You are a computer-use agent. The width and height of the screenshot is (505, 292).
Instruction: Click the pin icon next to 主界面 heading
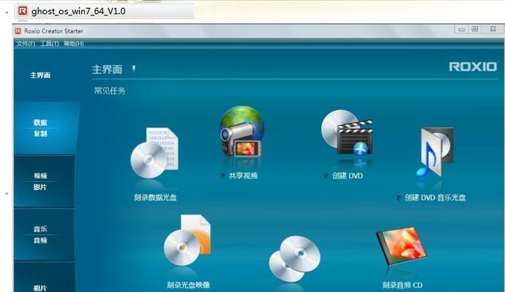pyautogui.click(x=134, y=69)
